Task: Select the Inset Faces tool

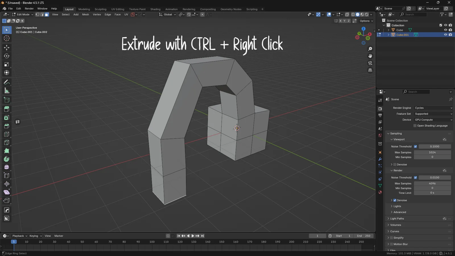Action: (7, 117)
